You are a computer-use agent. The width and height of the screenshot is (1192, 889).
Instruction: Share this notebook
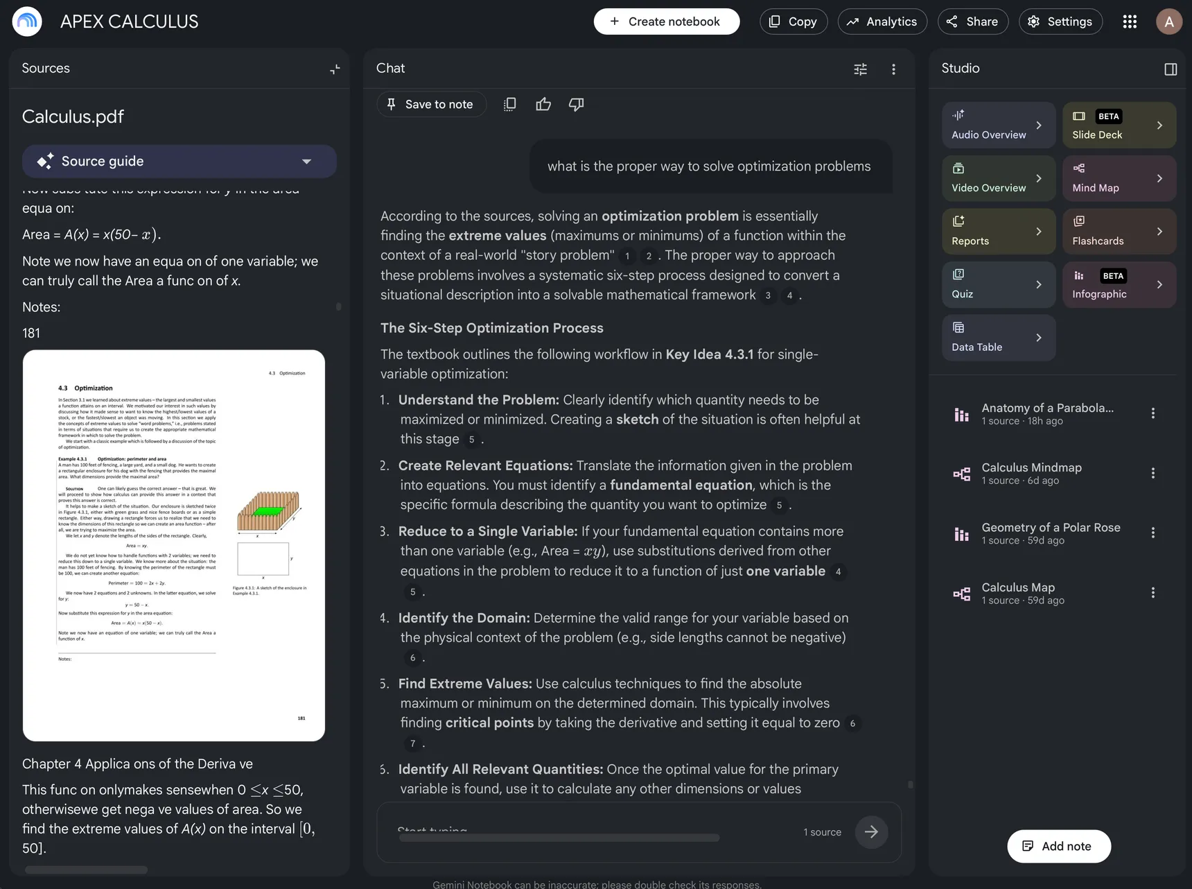pos(972,21)
